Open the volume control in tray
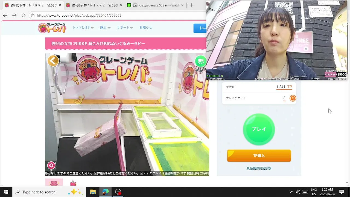This screenshot has height=197, width=350. coord(298,192)
